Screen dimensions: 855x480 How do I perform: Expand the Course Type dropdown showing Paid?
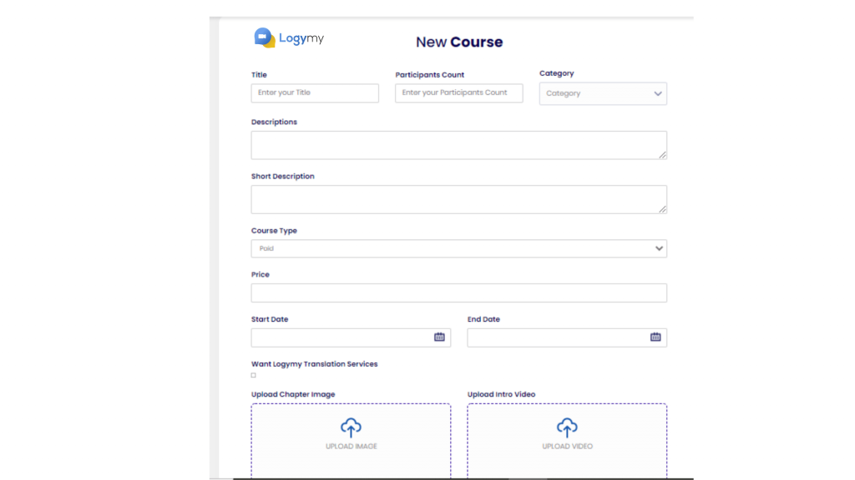point(459,248)
